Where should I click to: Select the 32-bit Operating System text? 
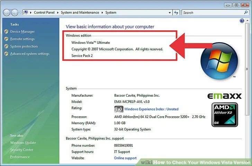[x=133, y=129]
